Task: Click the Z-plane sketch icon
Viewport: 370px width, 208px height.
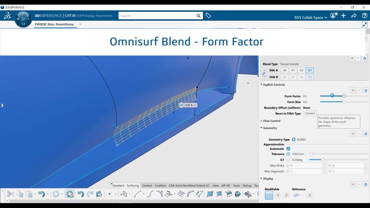Action: (x=123, y=194)
